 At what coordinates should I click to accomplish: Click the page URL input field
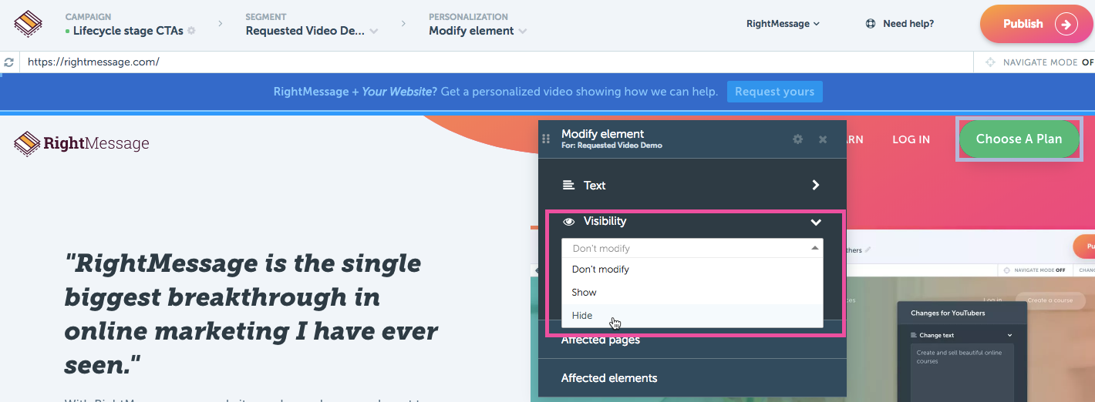click(496, 62)
